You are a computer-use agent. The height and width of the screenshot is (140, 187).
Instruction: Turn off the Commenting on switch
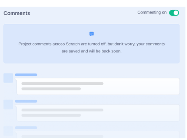point(174,13)
